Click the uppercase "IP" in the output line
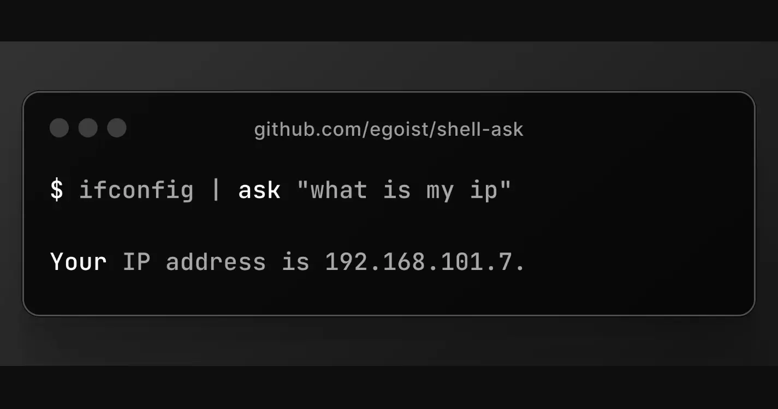 coord(136,262)
